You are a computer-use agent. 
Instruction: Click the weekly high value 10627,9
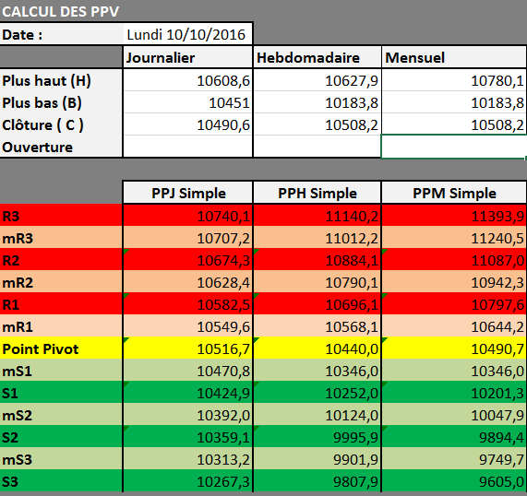[317, 80]
